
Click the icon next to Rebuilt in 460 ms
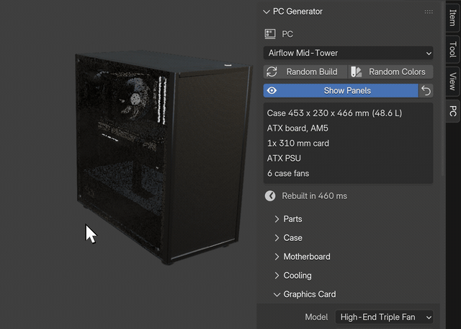click(x=270, y=196)
